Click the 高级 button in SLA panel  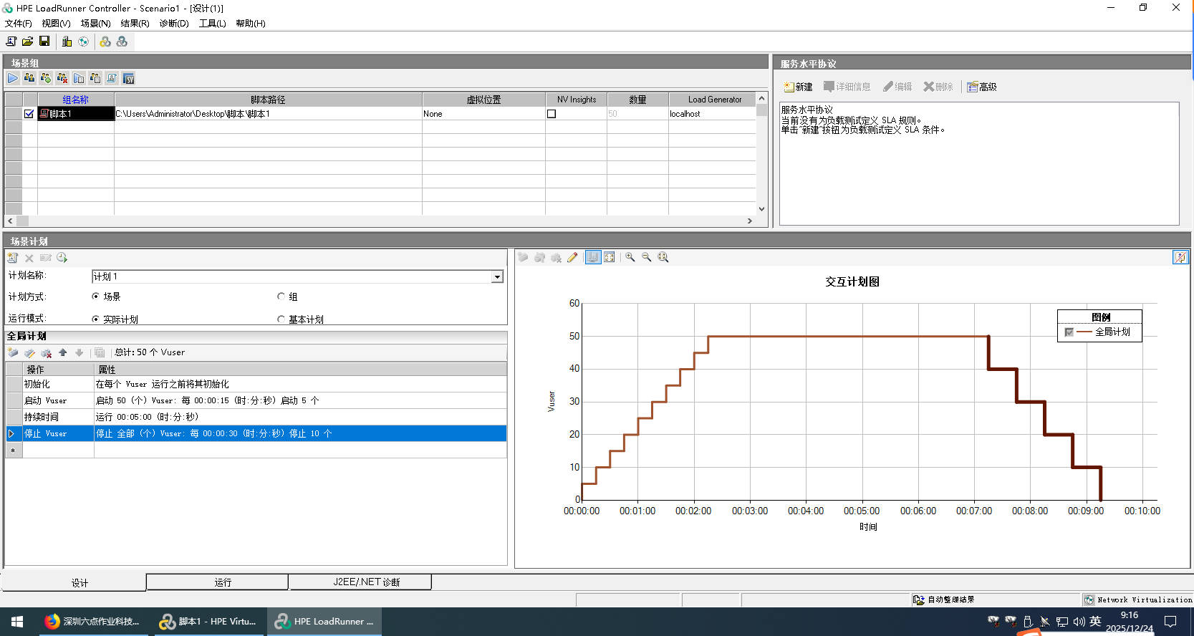982,87
